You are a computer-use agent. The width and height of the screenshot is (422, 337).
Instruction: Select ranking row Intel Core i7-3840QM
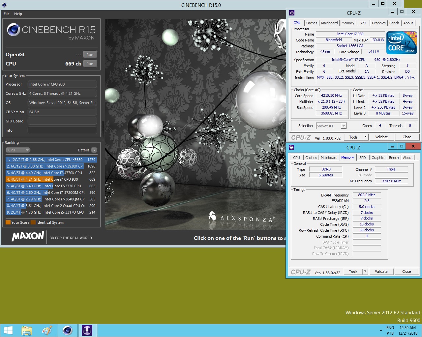51,199
